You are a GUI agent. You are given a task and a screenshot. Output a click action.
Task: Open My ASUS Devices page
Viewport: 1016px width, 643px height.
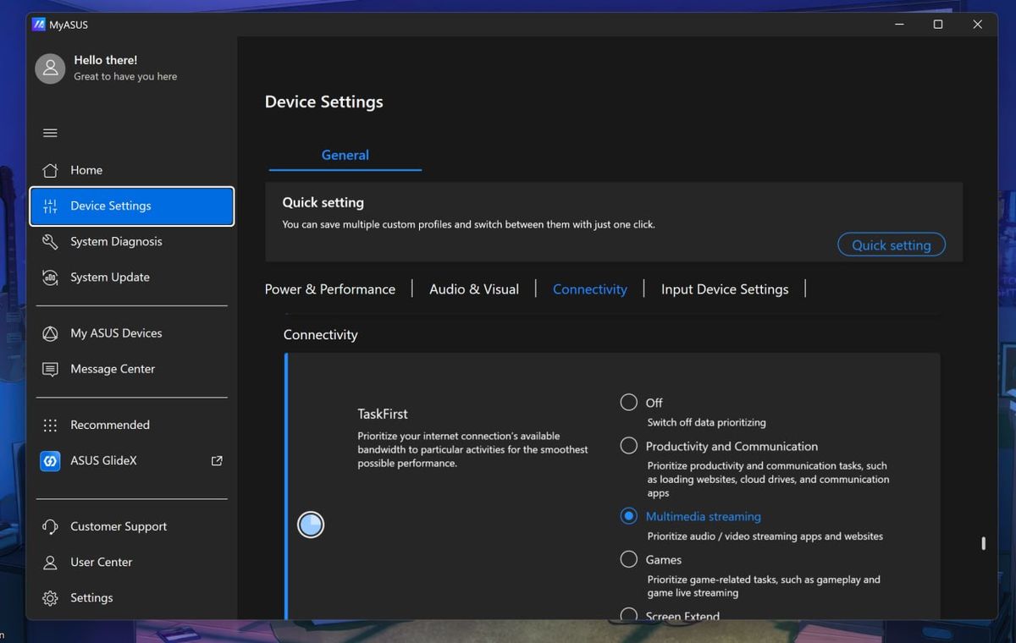131,333
